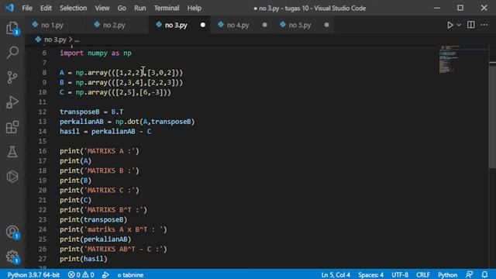
Task: Open the Selection menu
Action: point(74,9)
